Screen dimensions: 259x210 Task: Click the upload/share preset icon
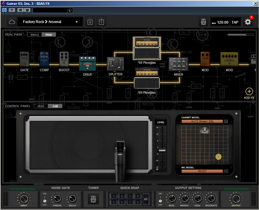point(101,22)
